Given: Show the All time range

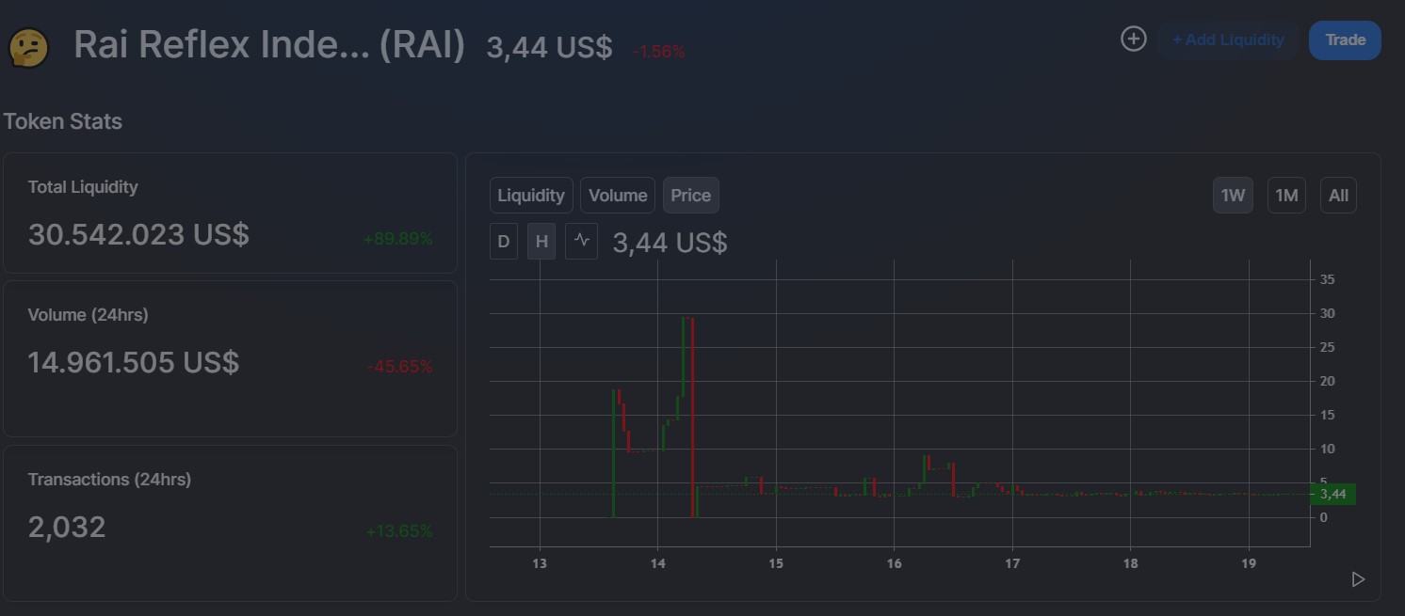Looking at the screenshot, I should [x=1338, y=196].
